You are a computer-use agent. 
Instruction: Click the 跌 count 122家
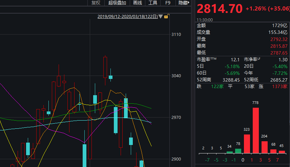pos(217,87)
